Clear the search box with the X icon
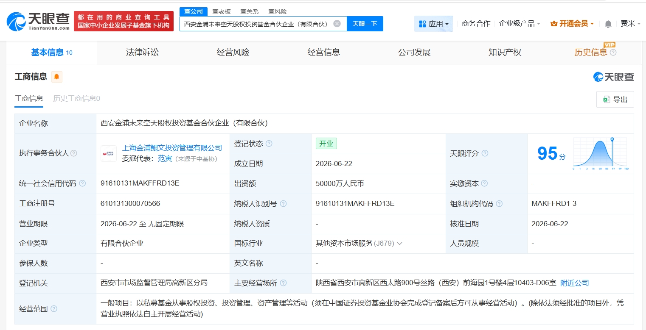 (337, 24)
